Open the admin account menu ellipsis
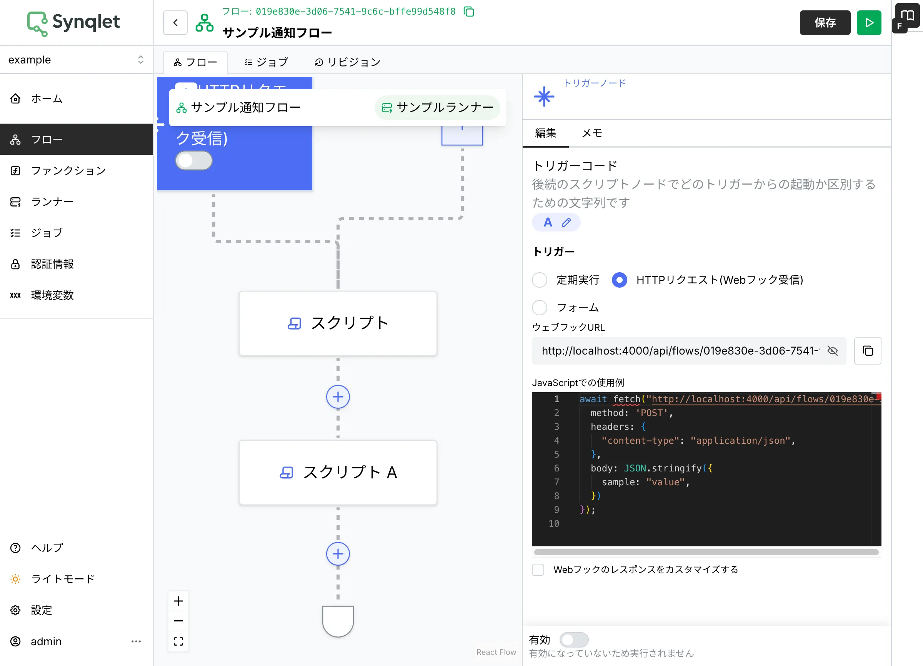 (x=136, y=641)
